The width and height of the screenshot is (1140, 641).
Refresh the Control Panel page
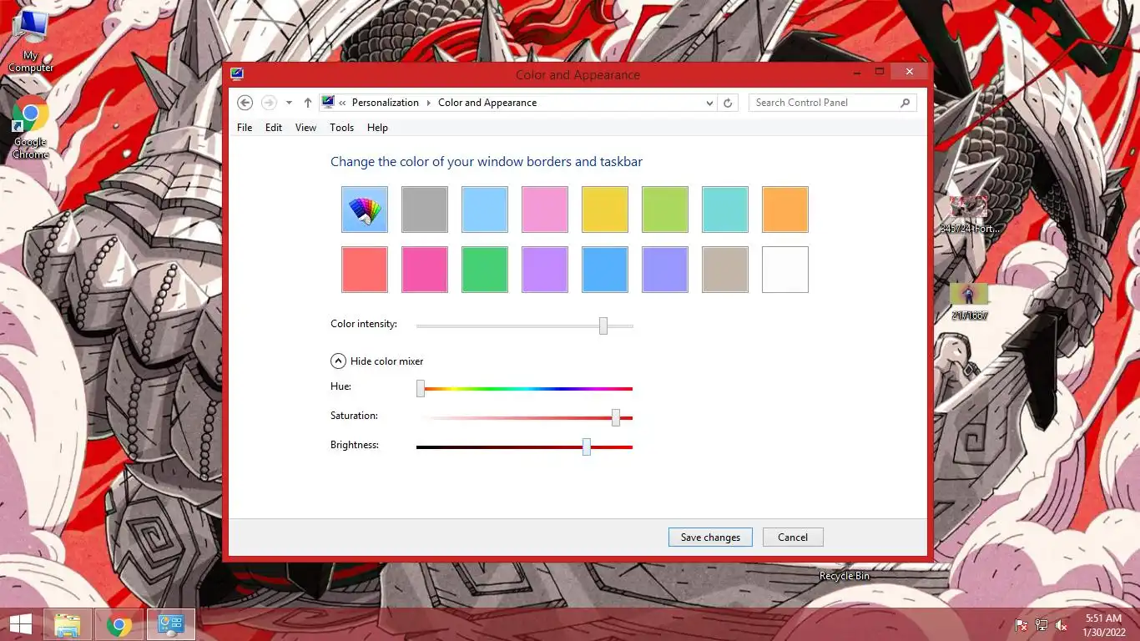point(728,103)
